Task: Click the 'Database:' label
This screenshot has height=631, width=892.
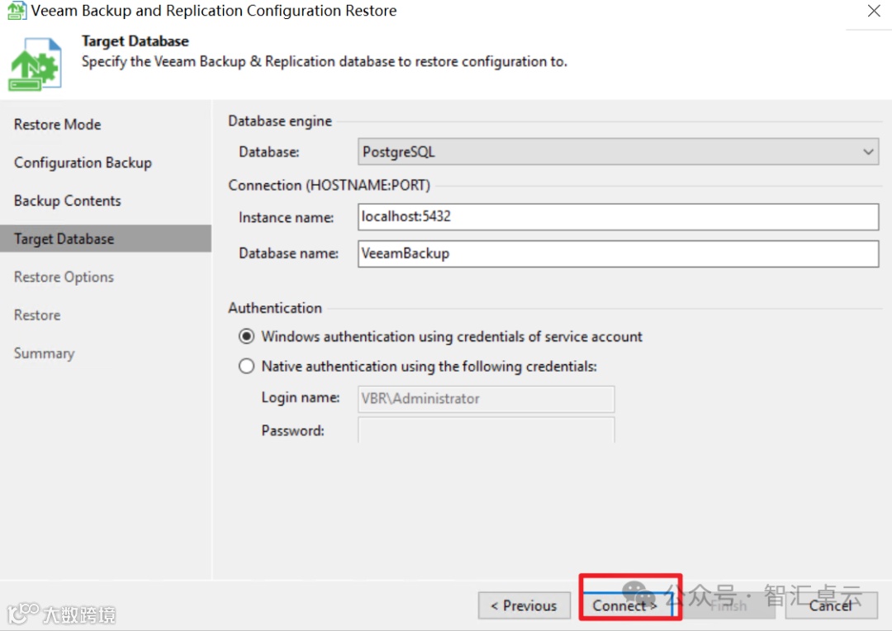Action: click(268, 152)
